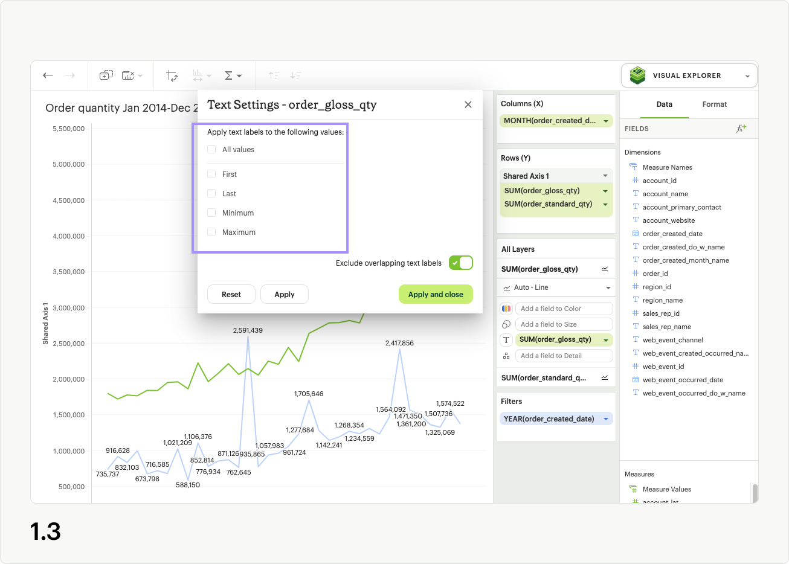Click the add calculated field fx icon
The width and height of the screenshot is (789, 564).
point(741,128)
